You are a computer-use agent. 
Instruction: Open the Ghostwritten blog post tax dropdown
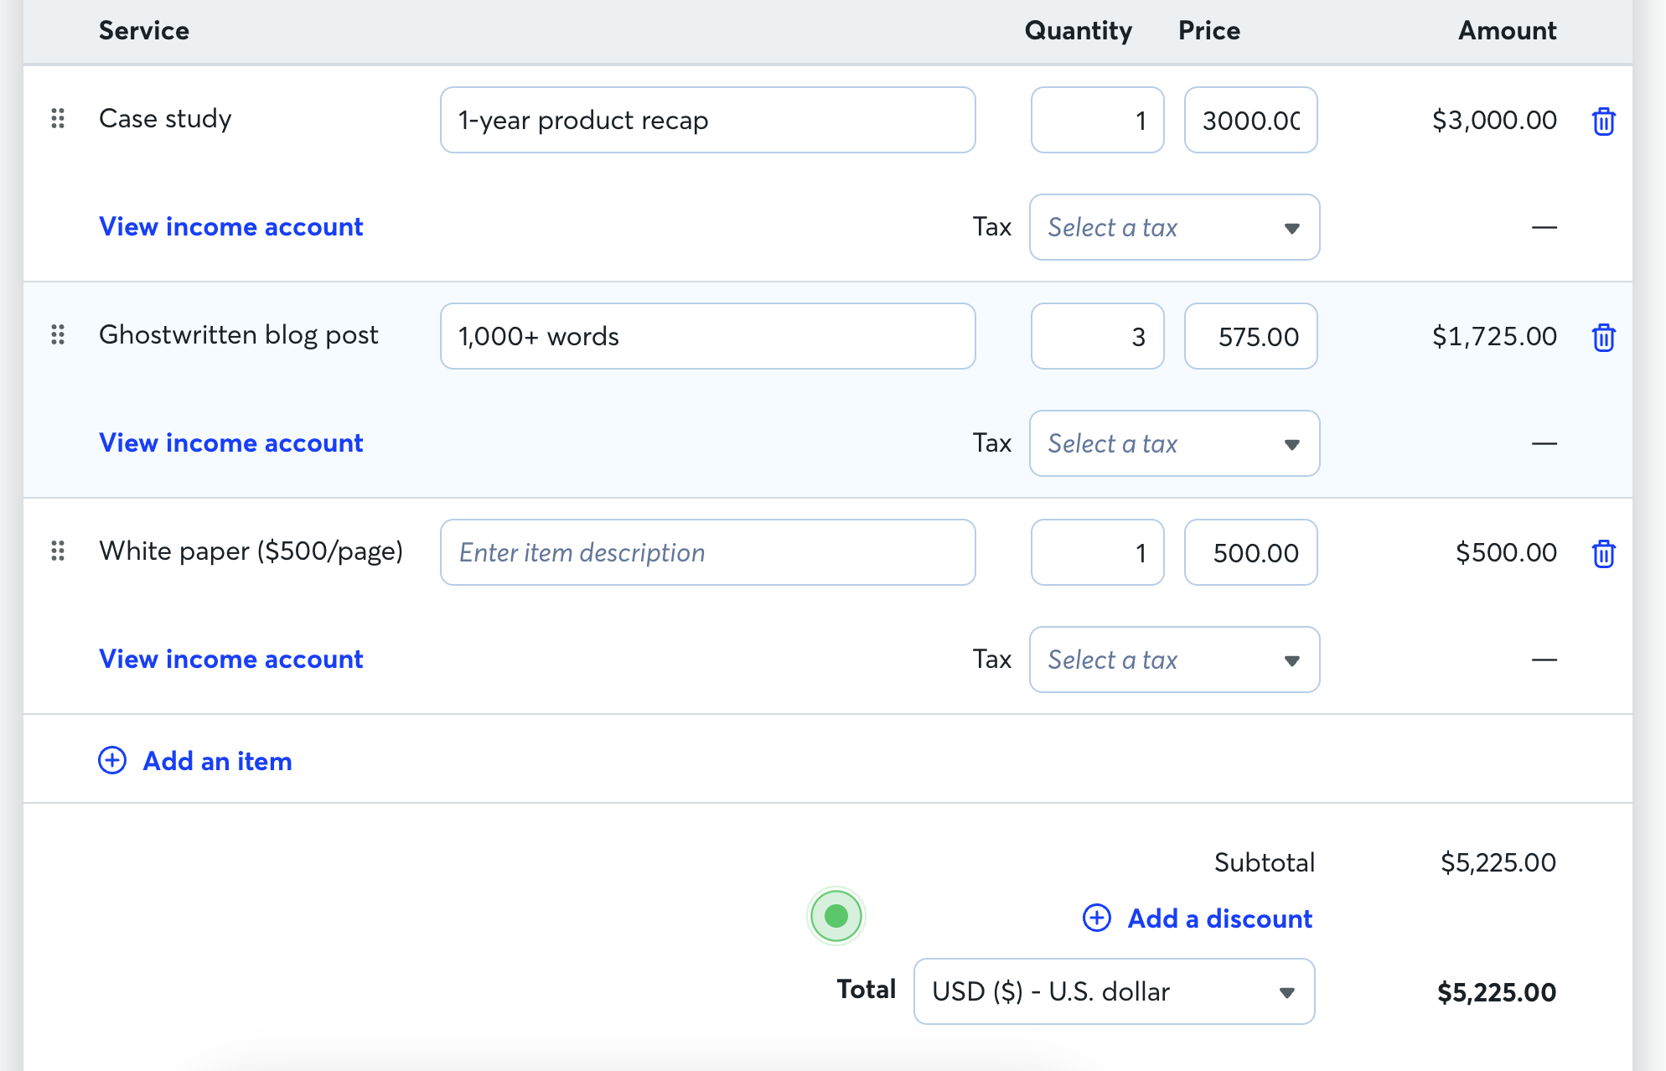coord(1174,444)
